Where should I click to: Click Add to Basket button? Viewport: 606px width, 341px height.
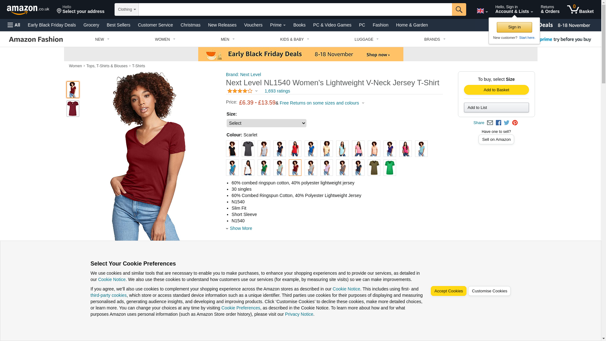tap(496, 90)
